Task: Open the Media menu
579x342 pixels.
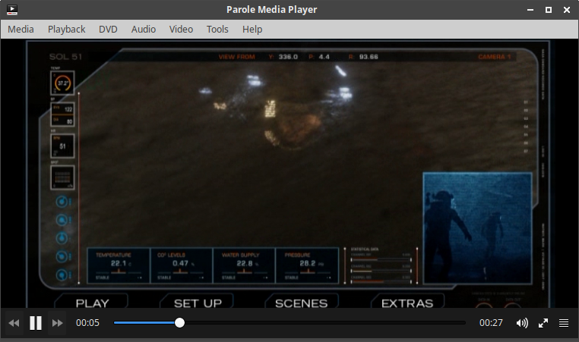Action: (x=21, y=29)
